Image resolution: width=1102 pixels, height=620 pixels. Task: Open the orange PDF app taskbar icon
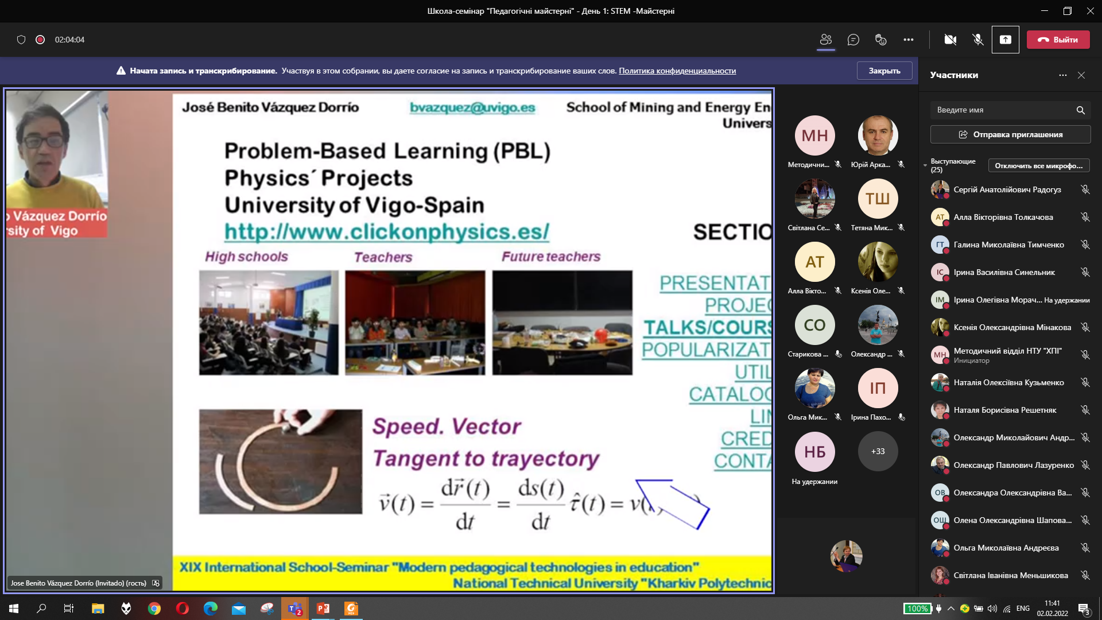click(x=351, y=609)
